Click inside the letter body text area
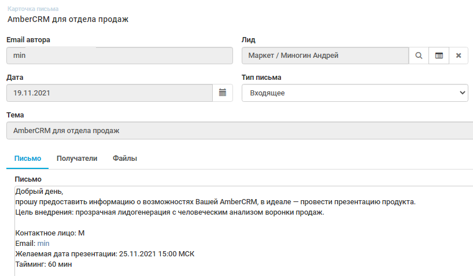Viewport: 473px width, 276px height. [x=244, y=231]
